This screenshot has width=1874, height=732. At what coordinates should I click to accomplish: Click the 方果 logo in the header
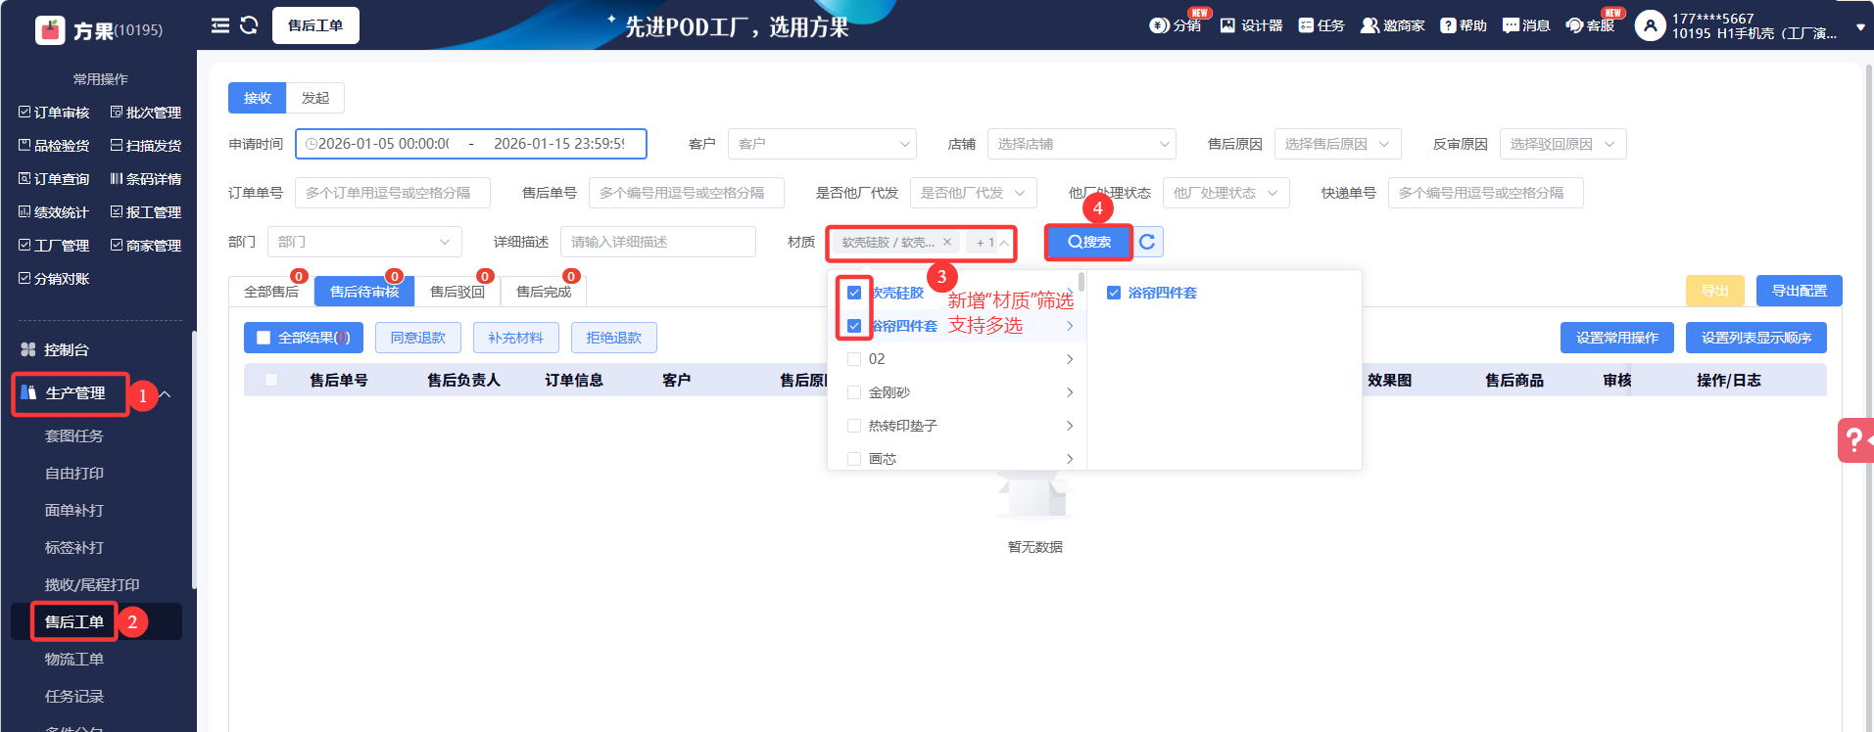(50, 30)
